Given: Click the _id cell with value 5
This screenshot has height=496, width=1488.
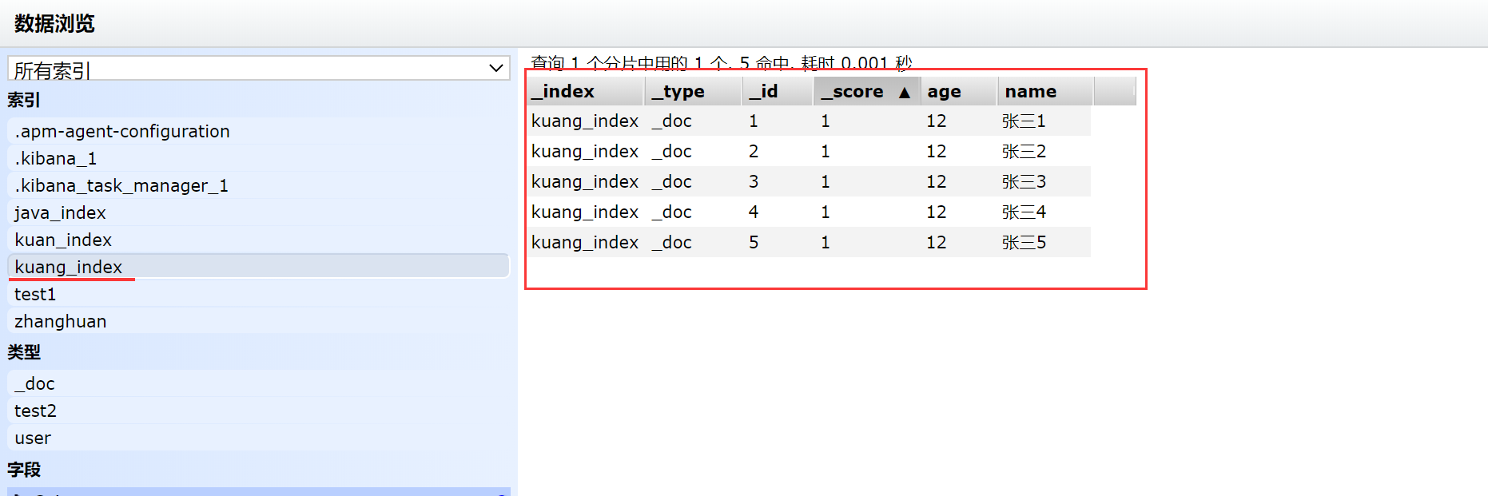Looking at the screenshot, I should tap(754, 242).
